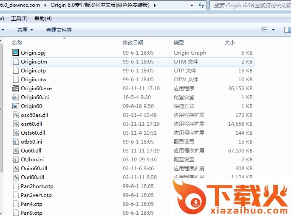Click the 新建文件夹 new folder button
The image size is (291, 216).
pyautogui.click(x=59, y=30)
